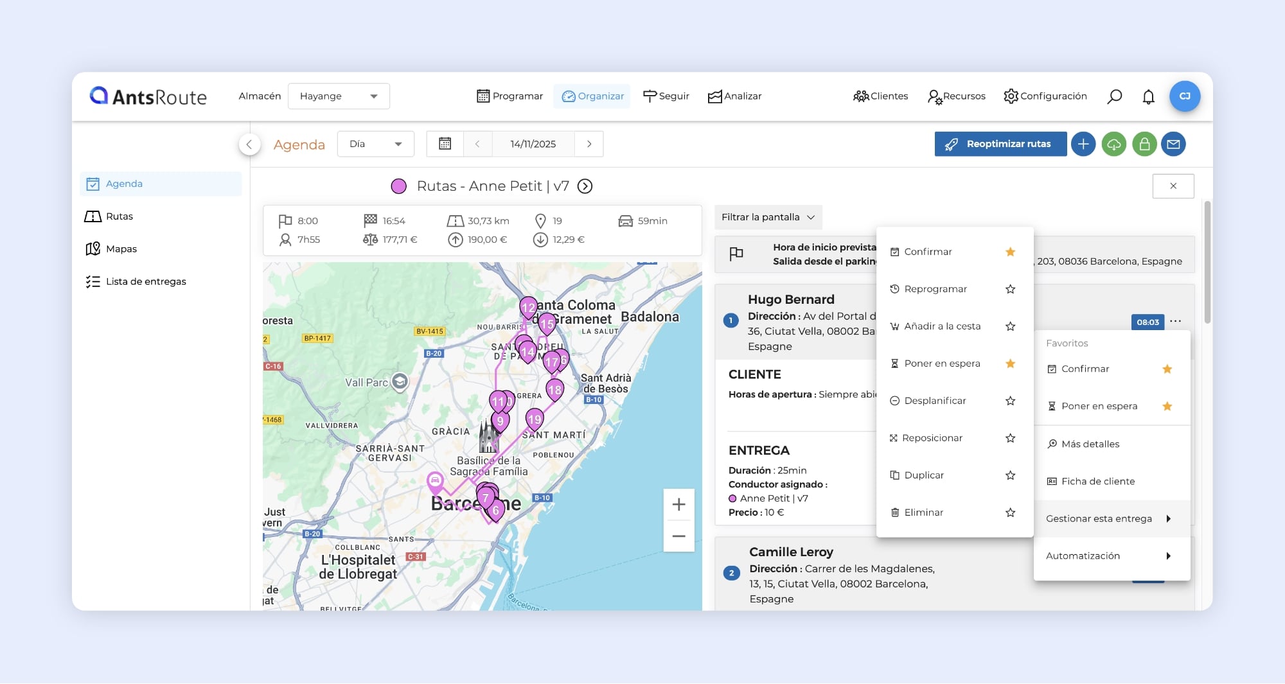The width and height of the screenshot is (1285, 684).
Task: Click the blue envelope mail icon
Action: pyautogui.click(x=1173, y=144)
